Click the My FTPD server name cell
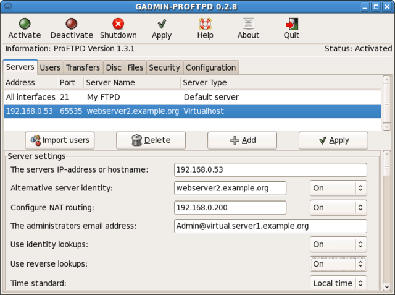 coord(104,97)
